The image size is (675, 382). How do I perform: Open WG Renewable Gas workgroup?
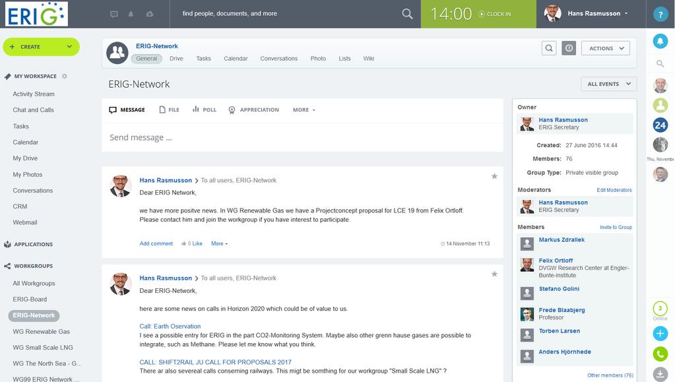click(x=42, y=332)
